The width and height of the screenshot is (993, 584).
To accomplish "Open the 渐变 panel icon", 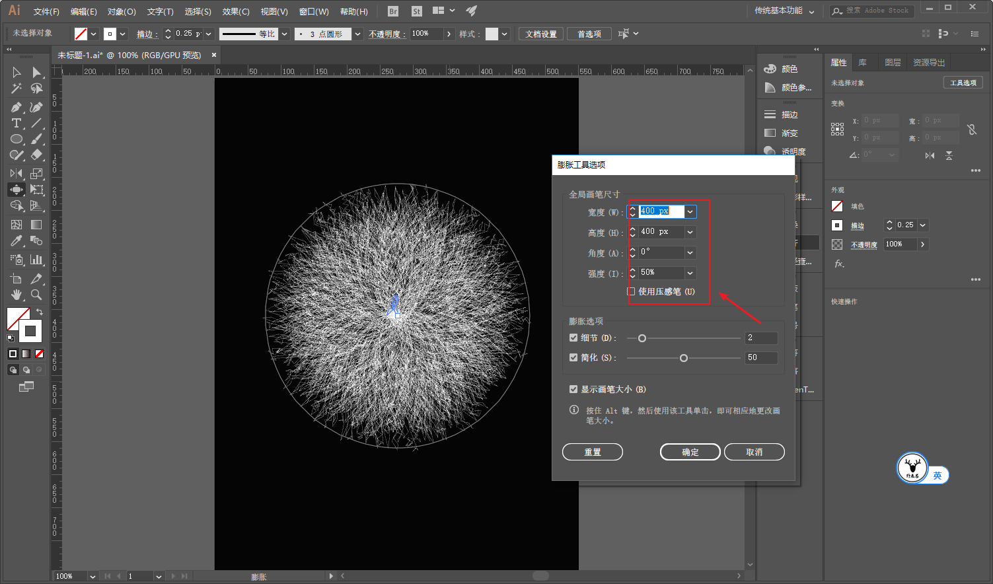I will 770,133.
